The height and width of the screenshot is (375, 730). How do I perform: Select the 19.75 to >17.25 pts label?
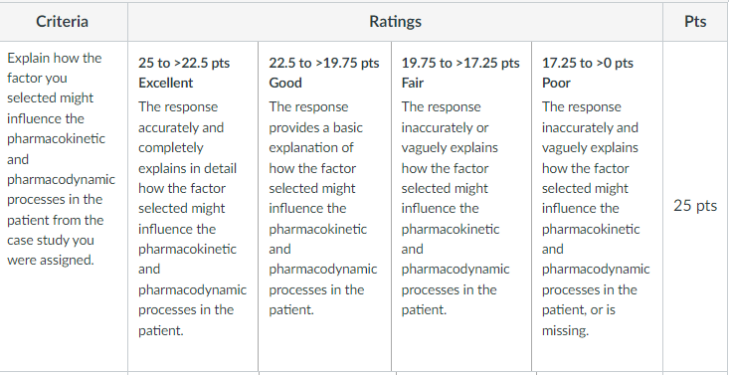coord(460,63)
